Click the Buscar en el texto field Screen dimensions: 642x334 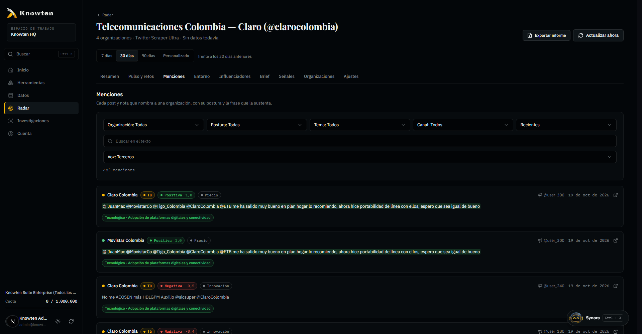click(x=360, y=141)
